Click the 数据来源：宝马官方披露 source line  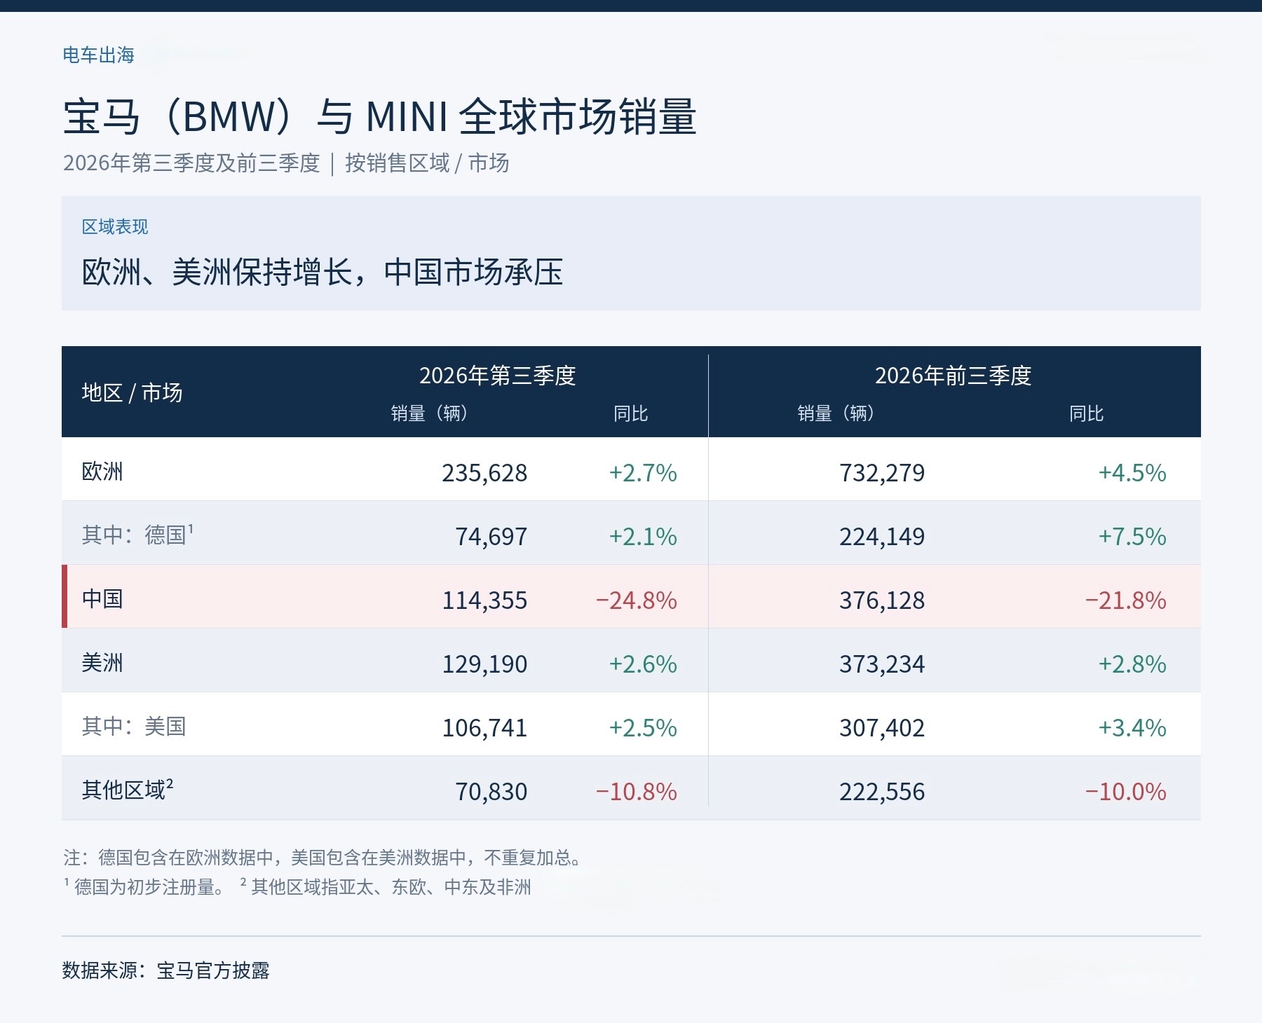point(166,970)
